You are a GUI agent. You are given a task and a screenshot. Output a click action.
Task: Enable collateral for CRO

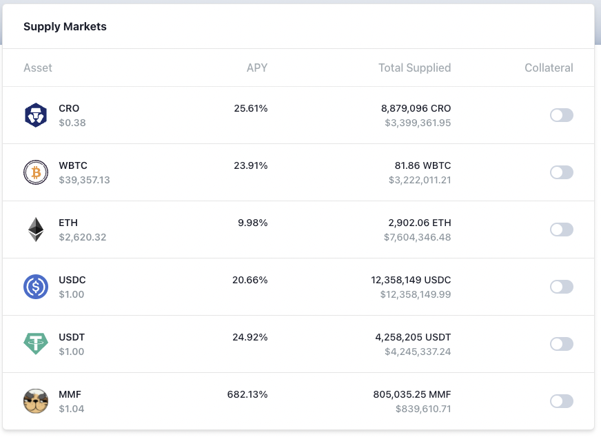(561, 115)
